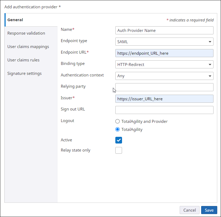Screen dimensions: 221x217
Task: Select the TotalAgility logout option
Action: [x=117, y=129]
